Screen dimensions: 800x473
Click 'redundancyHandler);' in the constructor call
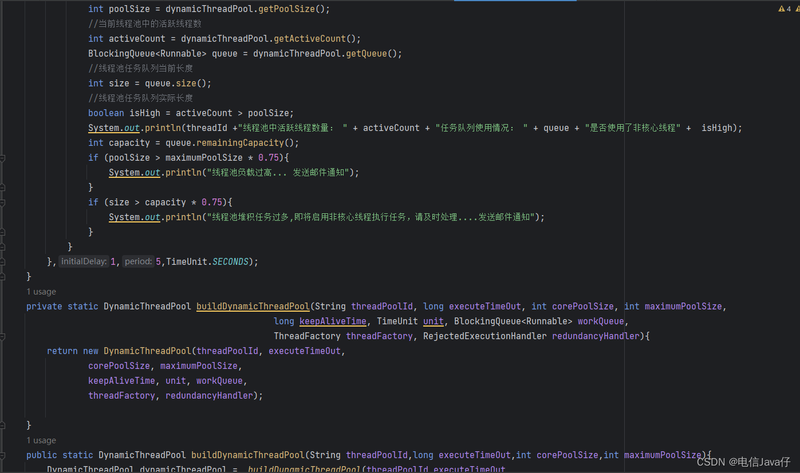click(x=214, y=396)
